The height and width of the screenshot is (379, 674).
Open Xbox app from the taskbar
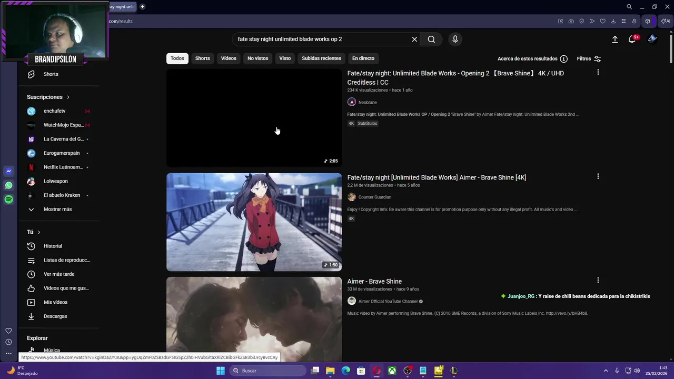click(x=392, y=371)
